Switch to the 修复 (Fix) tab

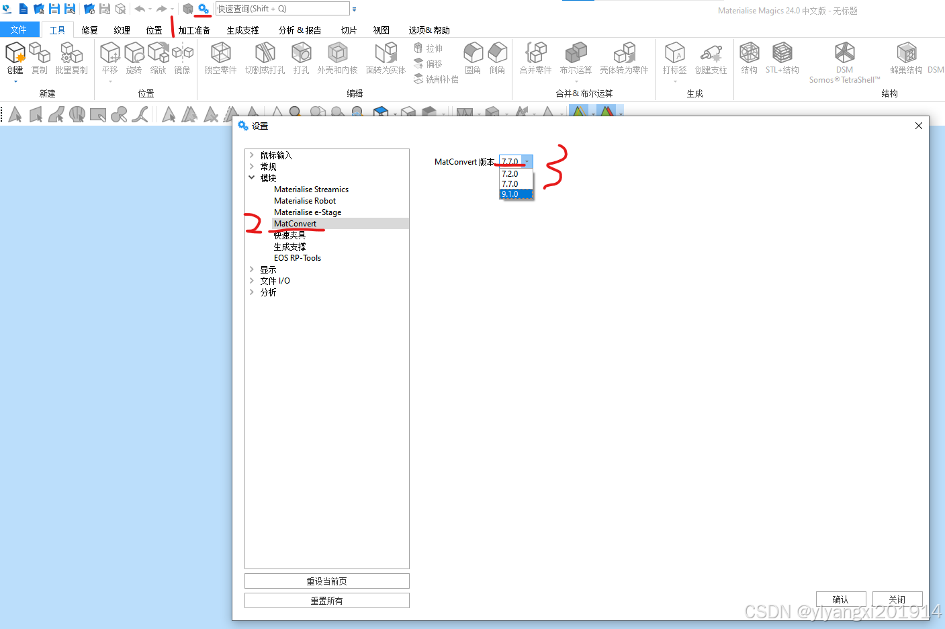click(90, 30)
